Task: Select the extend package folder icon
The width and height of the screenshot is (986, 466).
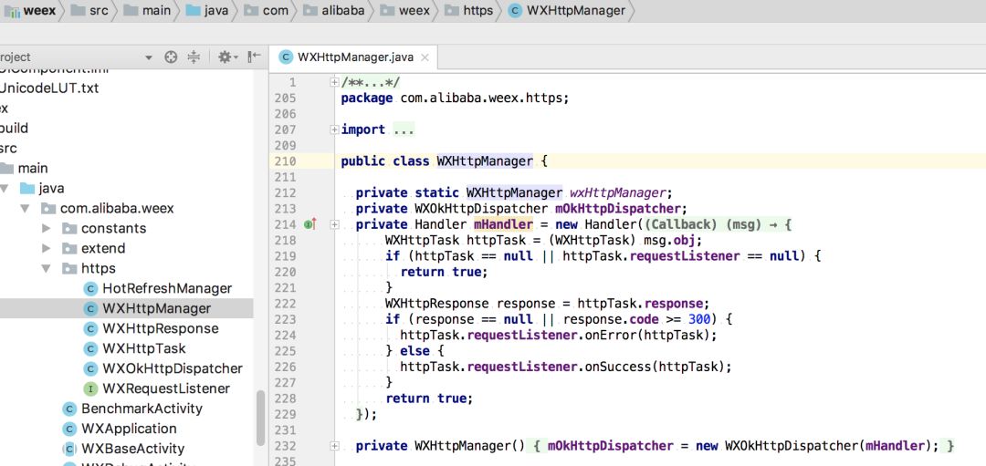Action: coord(69,249)
